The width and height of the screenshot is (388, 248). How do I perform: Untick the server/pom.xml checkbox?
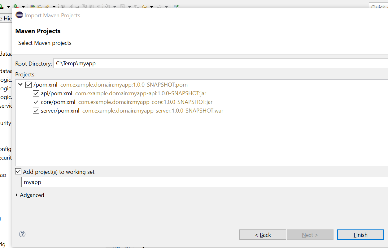point(36,111)
